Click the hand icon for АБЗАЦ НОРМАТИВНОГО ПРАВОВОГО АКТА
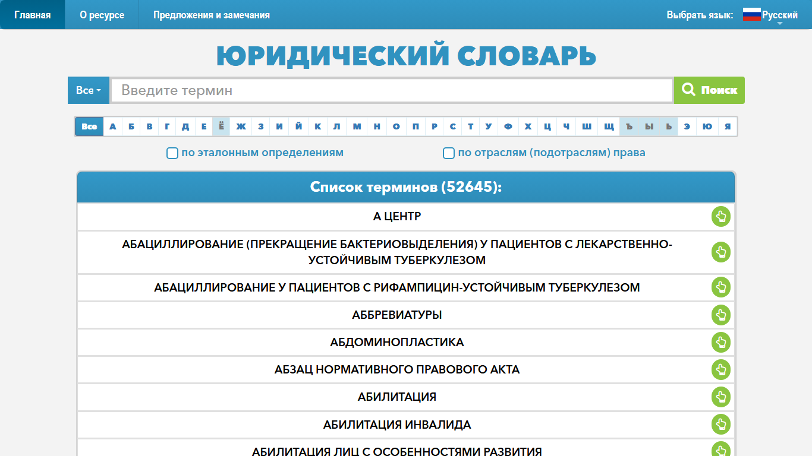812x456 pixels. pos(721,370)
